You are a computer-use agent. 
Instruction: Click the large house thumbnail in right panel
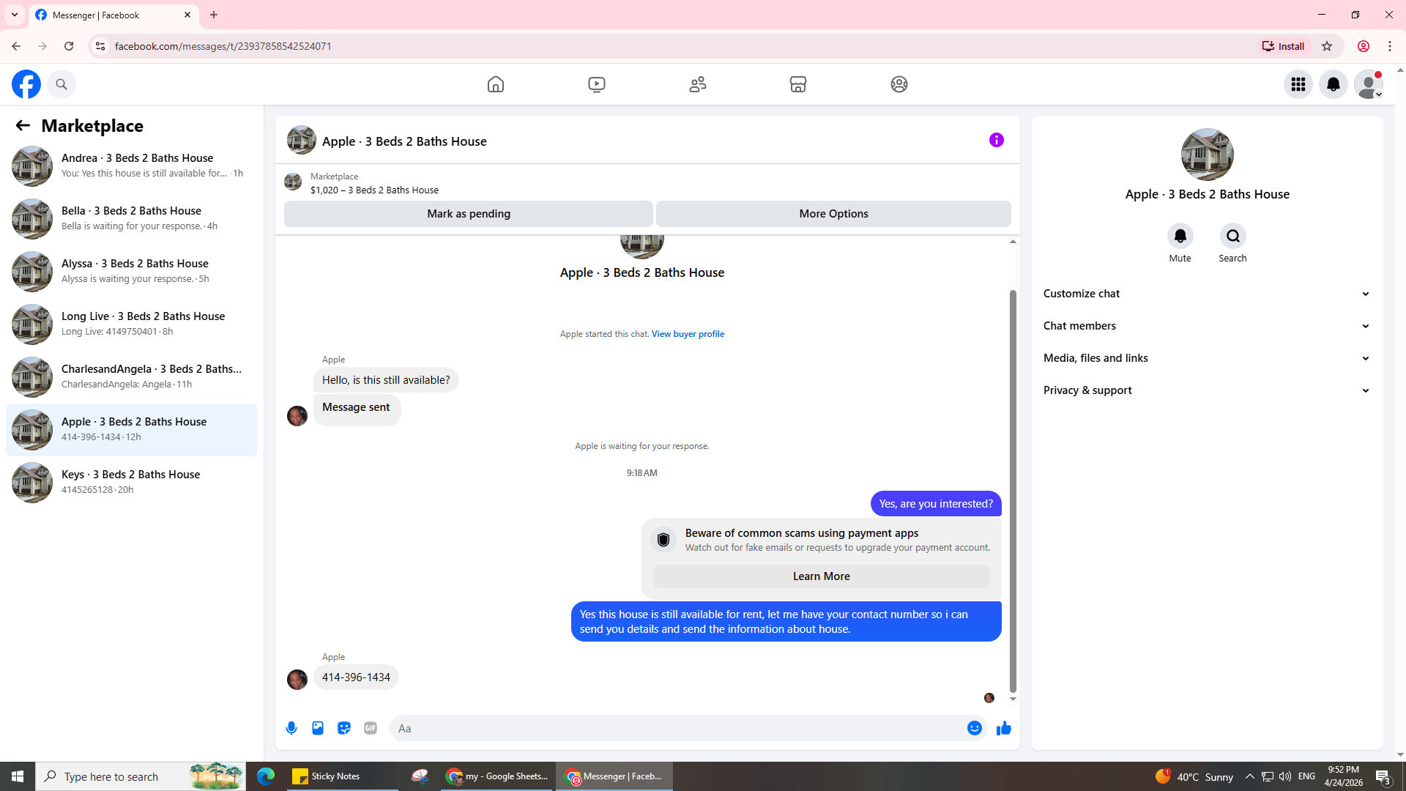(1207, 155)
